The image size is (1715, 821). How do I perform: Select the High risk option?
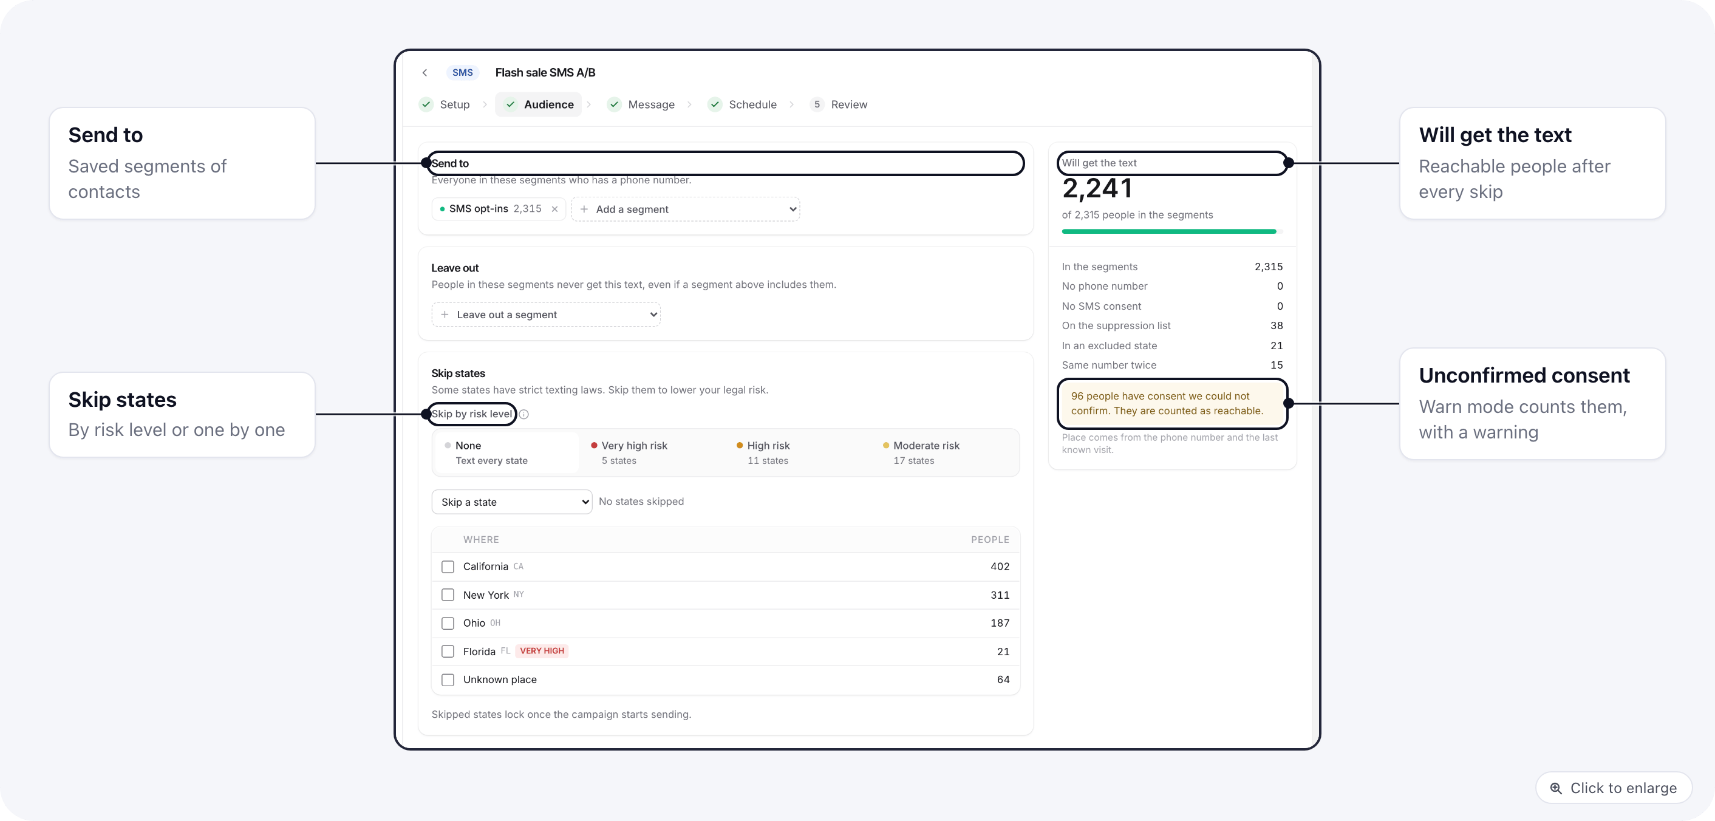coord(798,453)
